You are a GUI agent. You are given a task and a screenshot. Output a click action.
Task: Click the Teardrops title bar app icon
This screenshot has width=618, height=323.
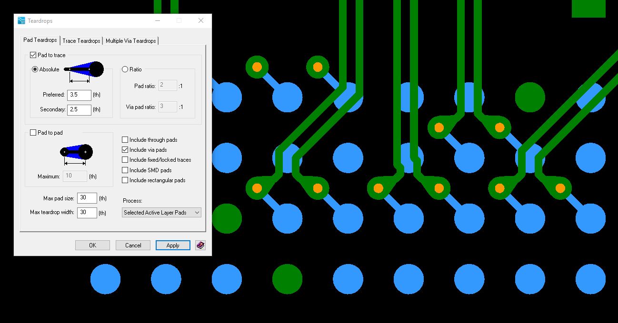(21, 20)
